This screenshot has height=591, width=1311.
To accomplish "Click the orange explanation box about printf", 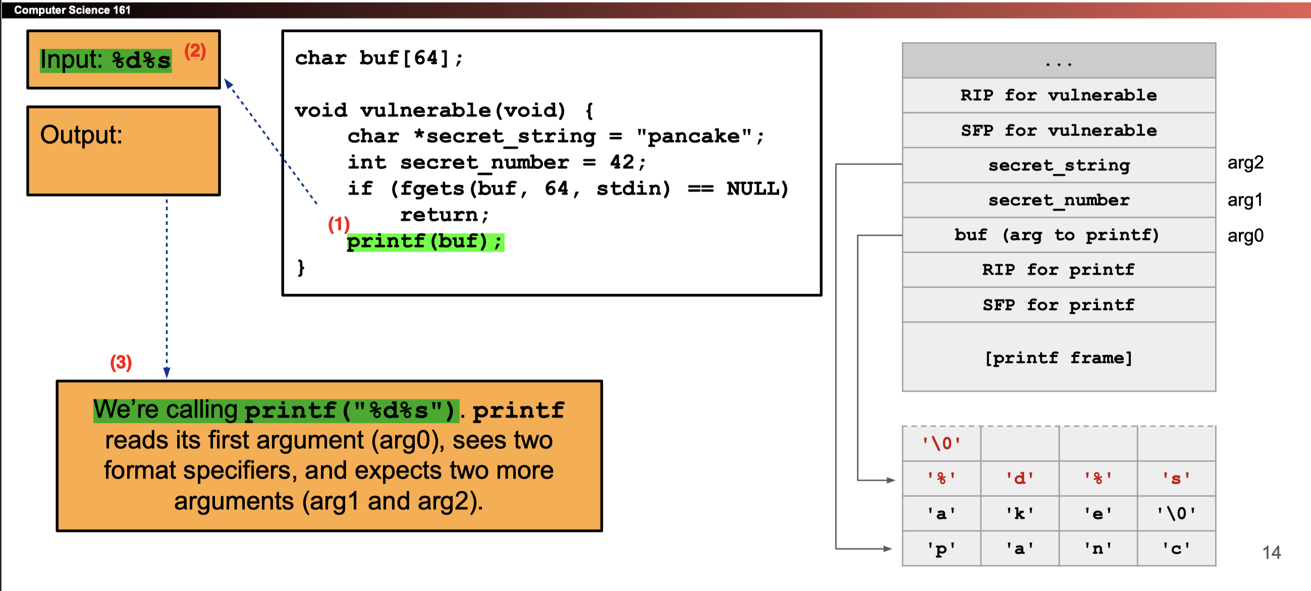I will (329, 456).
